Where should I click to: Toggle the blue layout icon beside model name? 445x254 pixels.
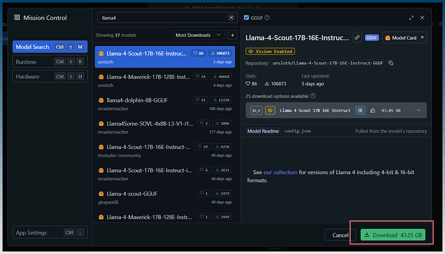tap(360, 110)
